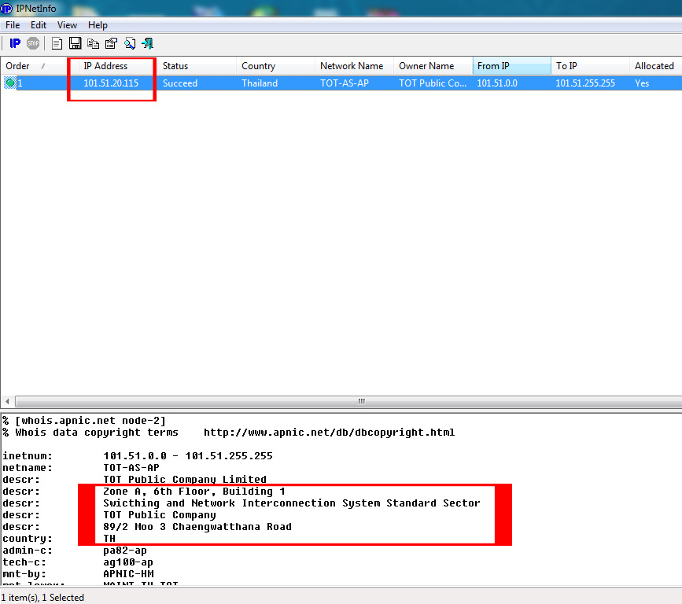Click the Thailand country cell
Screen dimensions: 682x604
pyautogui.click(x=260, y=83)
